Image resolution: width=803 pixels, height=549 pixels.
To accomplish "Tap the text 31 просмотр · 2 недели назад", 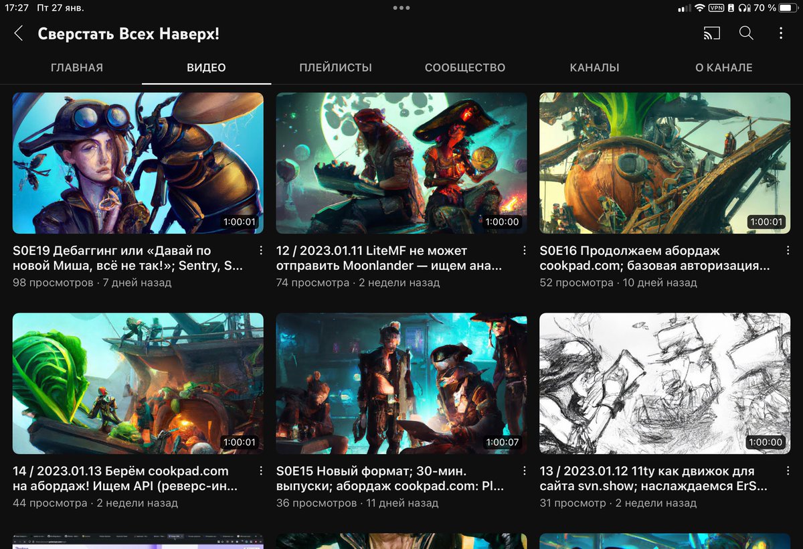I will [x=618, y=503].
